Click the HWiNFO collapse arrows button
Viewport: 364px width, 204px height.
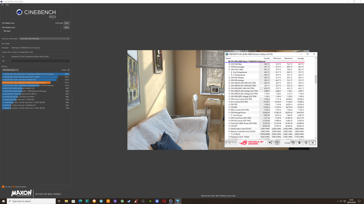234,143
